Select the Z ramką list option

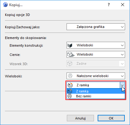[96, 91]
